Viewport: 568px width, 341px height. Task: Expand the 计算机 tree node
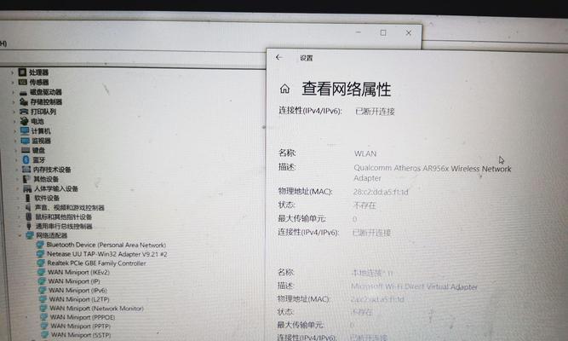(14, 131)
